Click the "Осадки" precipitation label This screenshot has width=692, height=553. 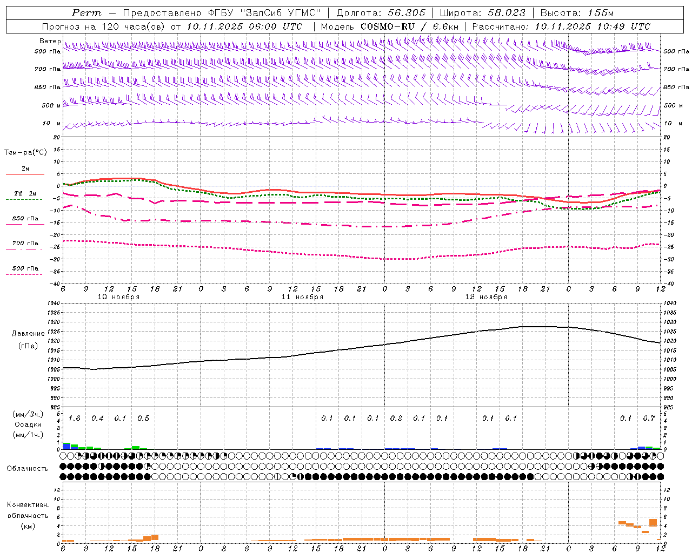point(28,424)
